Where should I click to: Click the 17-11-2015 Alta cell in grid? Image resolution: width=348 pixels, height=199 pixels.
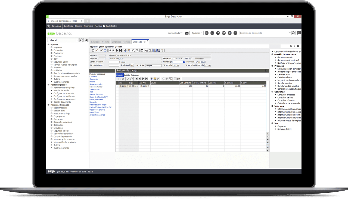tap(124, 86)
